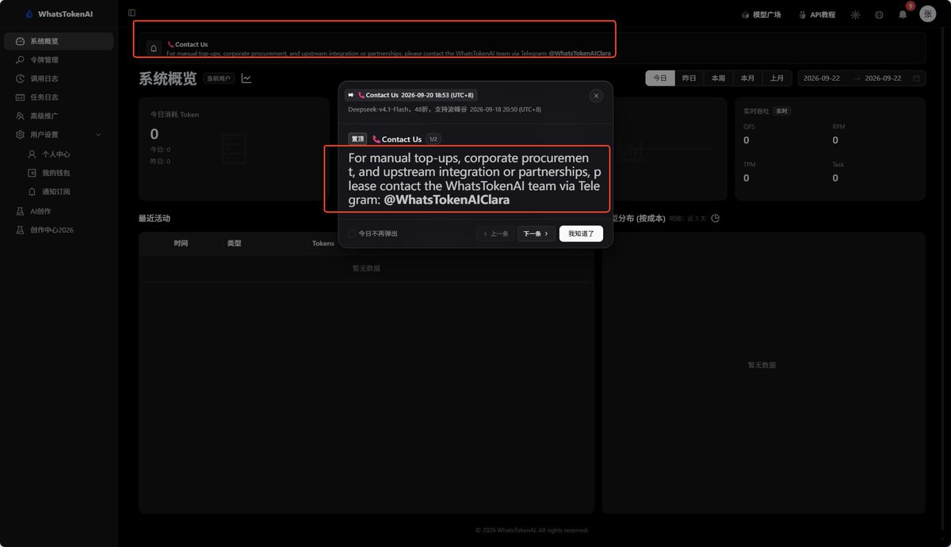Click the 类型 column header
The width and height of the screenshot is (951, 547).
pos(234,243)
